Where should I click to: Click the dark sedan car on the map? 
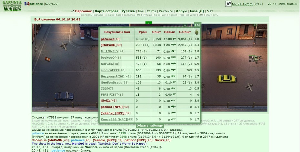pyautogui.click(x=64, y=96)
